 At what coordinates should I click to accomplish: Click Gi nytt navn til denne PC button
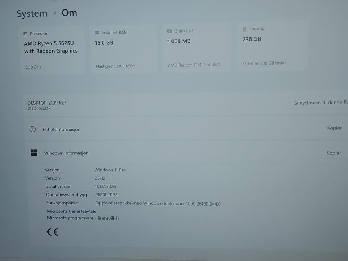click(x=320, y=103)
